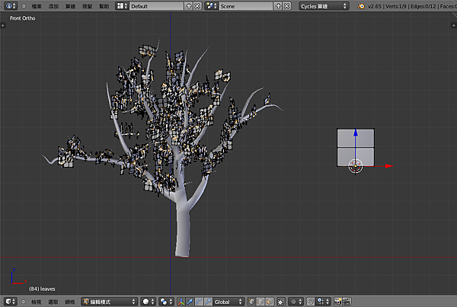Open the 3D View editor type selector
The image size is (457, 307).
pos(11,302)
